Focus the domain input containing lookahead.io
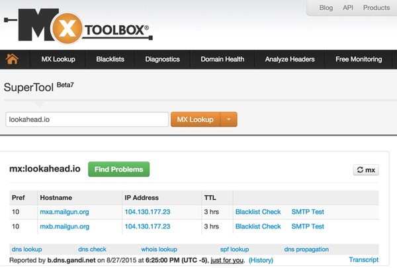This screenshot has width=397, height=268. [87, 119]
